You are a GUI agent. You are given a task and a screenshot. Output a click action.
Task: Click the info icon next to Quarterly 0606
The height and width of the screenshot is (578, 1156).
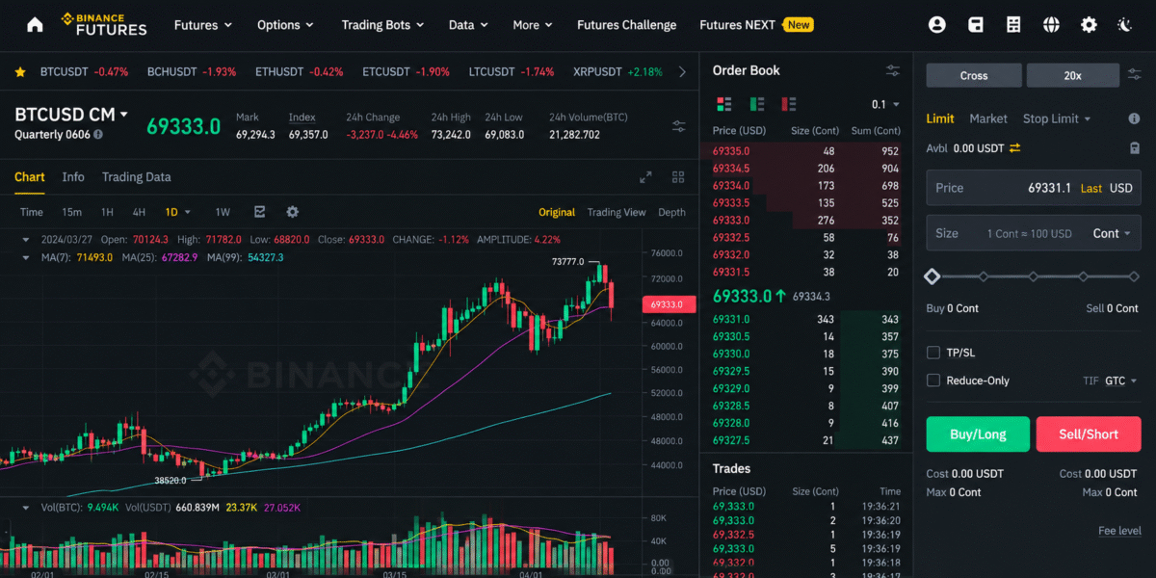(98, 135)
